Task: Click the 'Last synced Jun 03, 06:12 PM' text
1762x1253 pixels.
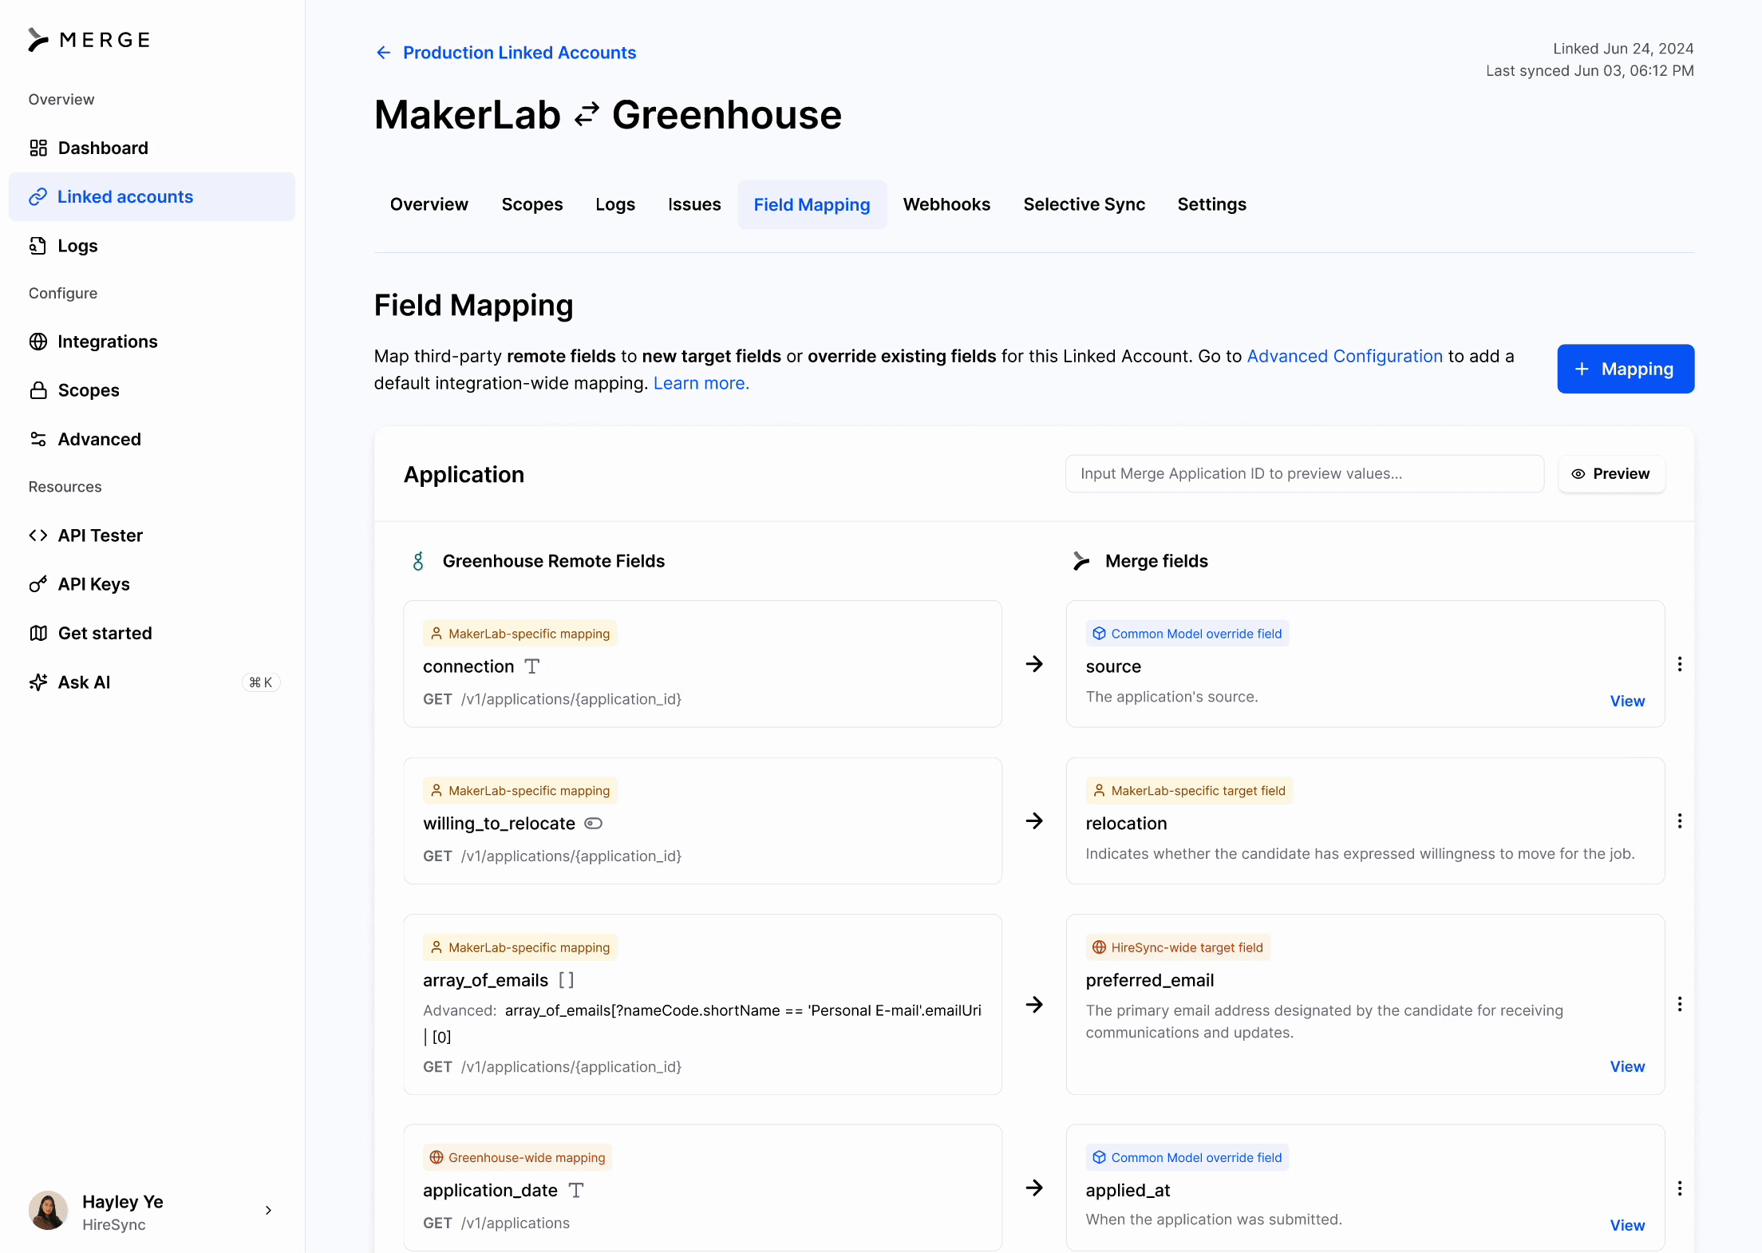Action: tap(1590, 71)
